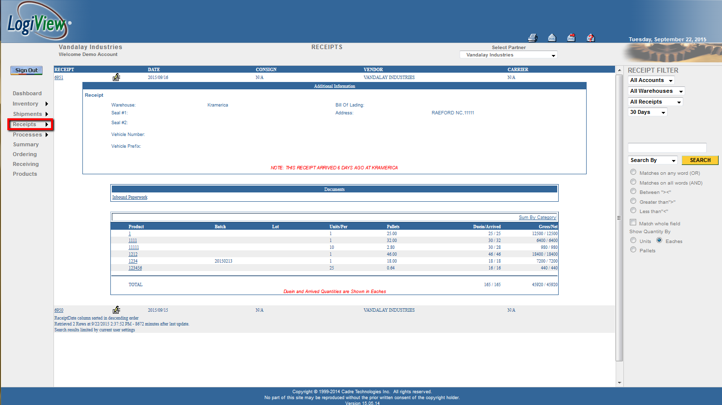Click the CARRIER column header
This screenshot has height=405, width=722.
(518, 70)
